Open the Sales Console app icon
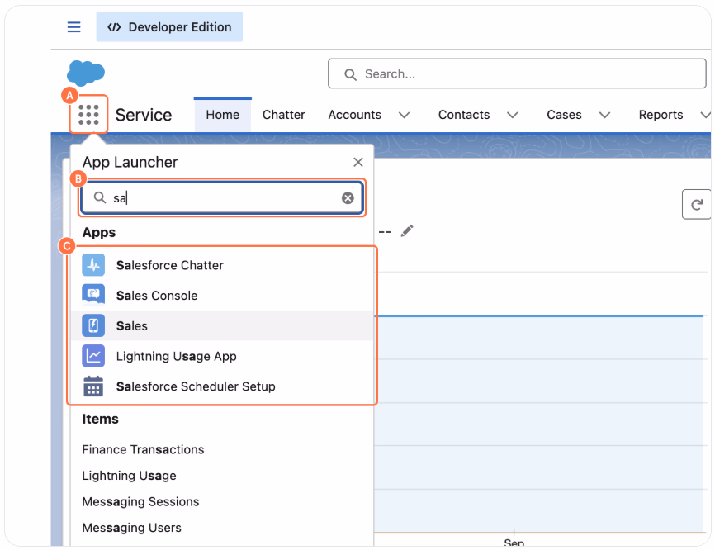The height and width of the screenshot is (550, 715). (93, 295)
